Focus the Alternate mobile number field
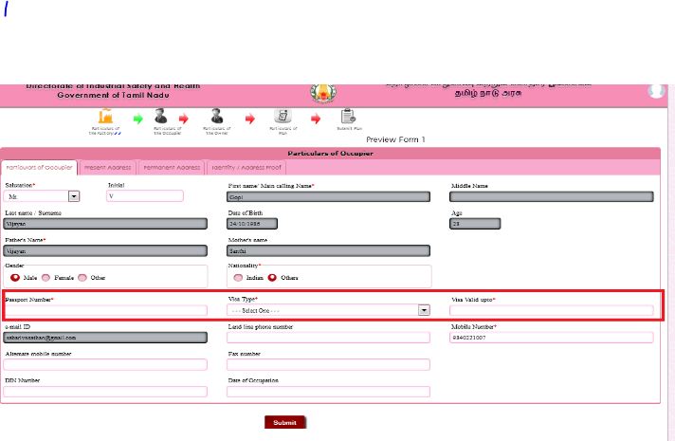The image size is (675, 441). tap(105, 364)
